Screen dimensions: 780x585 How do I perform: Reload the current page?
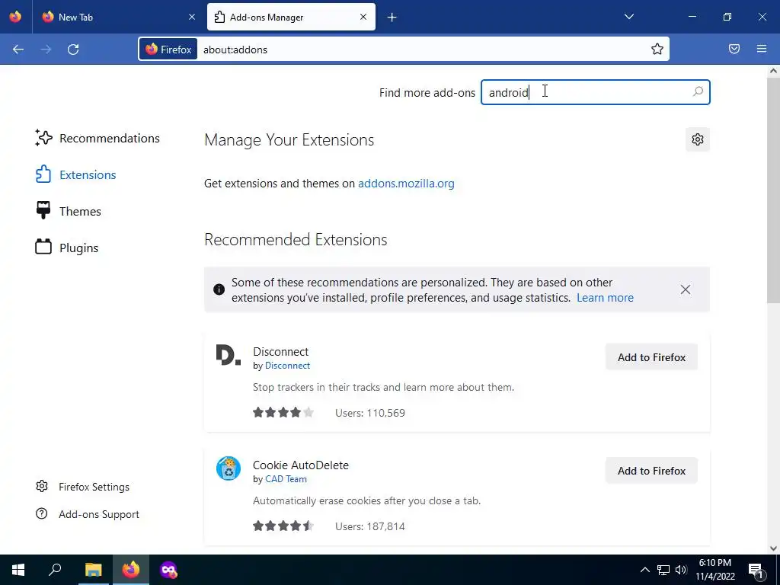coord(73,50)
